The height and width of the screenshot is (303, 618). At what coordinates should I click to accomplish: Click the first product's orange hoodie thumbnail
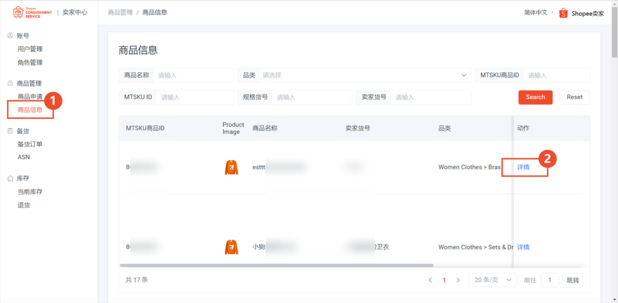[x=231, y=168]
